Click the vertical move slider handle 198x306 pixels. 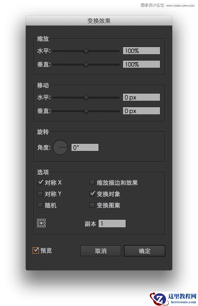pos(86,111)
